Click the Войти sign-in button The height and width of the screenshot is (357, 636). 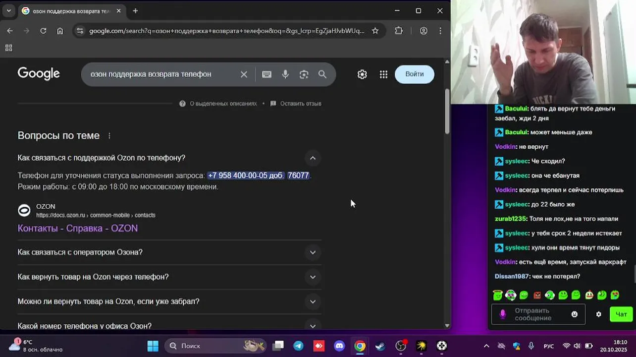click(x=415, y=74)
